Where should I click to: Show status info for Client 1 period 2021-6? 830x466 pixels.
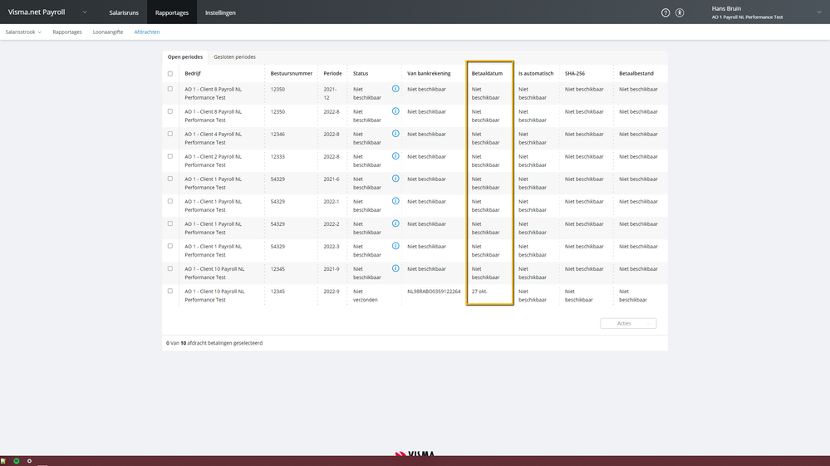coord(395,179)
